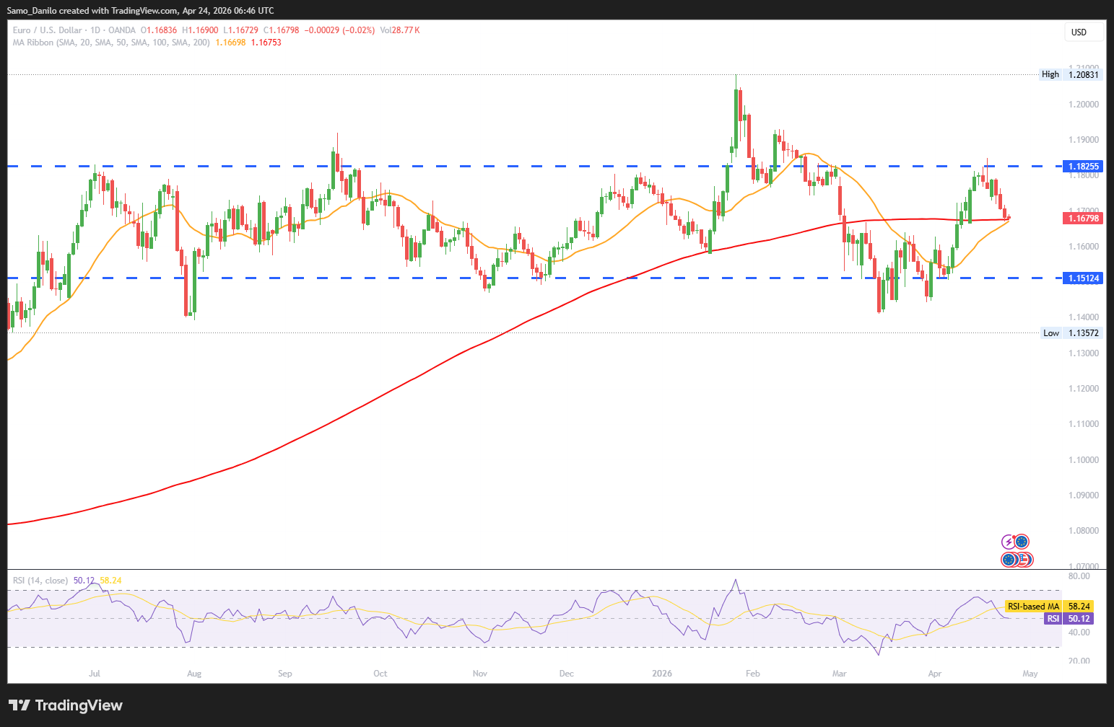Click the 1.18255 resistance price label
Screen dimensions: 1114x727
pos(1083,167)
